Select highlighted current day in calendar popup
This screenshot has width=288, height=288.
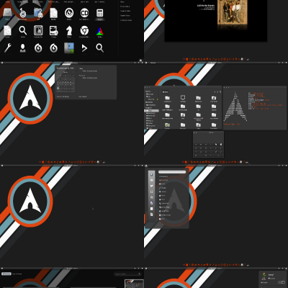58,88
